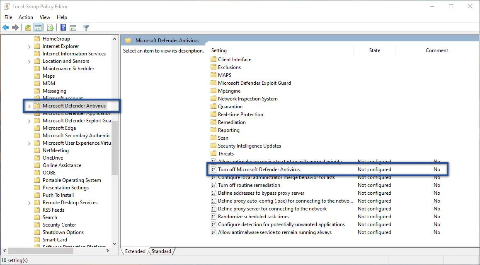The image size is (480, 265).
Task: Click the Filter toolbar icon
Action: pos(86,27)
